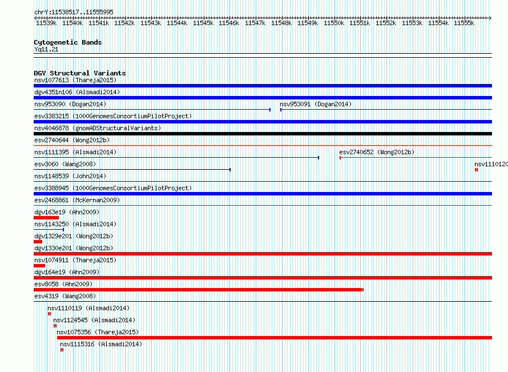Viewport: 508px width, 372px height.
Task: Select the 11555k ruler tick label
Action: point(464,23)
